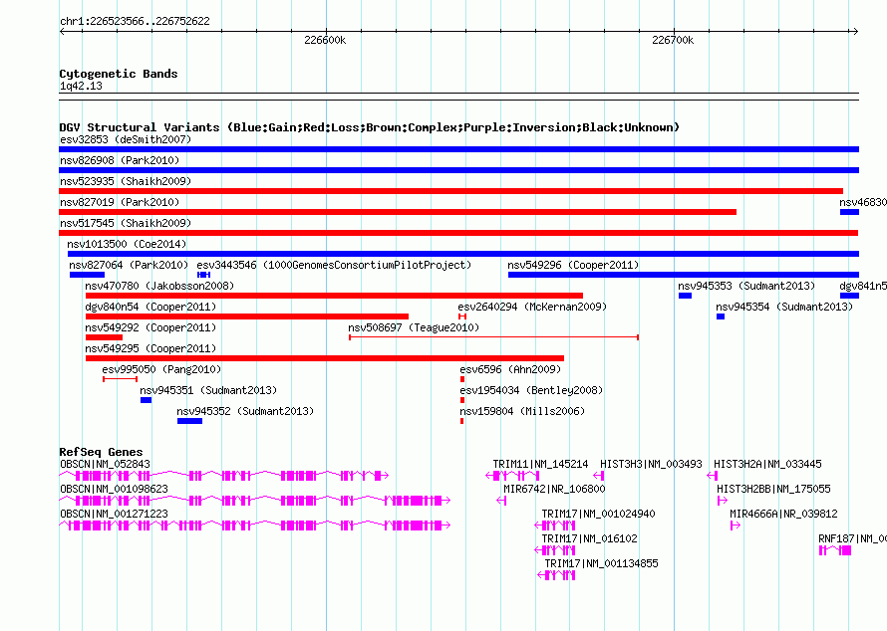Select the OBSCN|NM_001098623 gene label
Viewport: 887px width, 631px height.
(114, 489)
